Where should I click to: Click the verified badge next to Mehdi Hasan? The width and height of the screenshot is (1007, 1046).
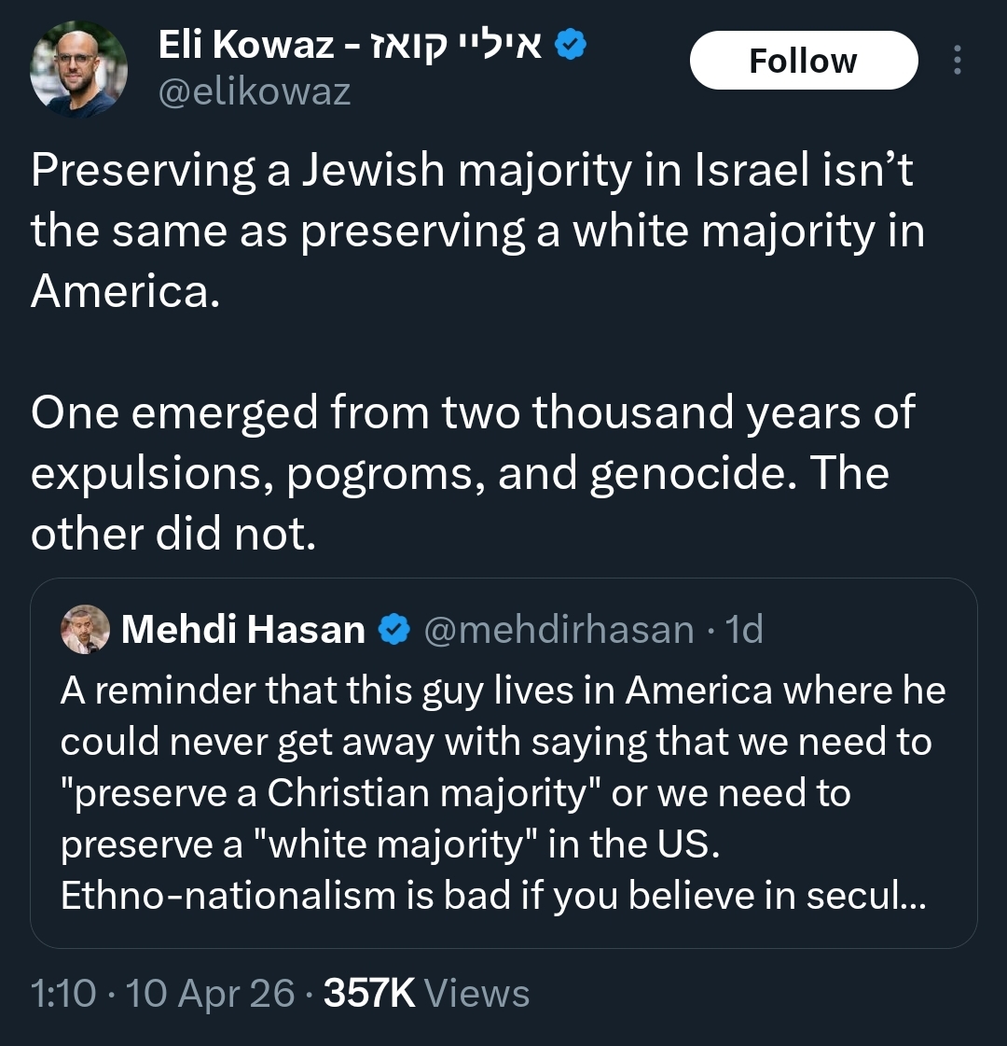(394, 630)
